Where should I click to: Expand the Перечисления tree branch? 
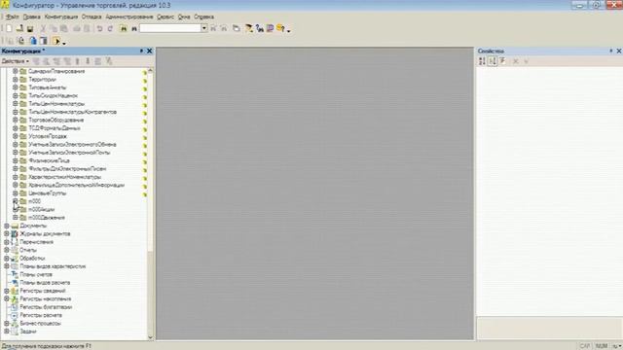point(7,242)
